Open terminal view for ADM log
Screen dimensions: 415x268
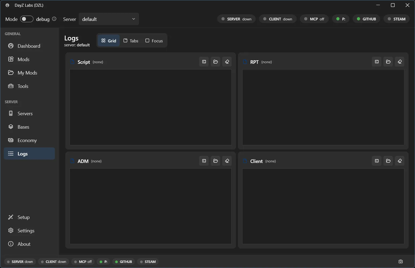point(204,161)
